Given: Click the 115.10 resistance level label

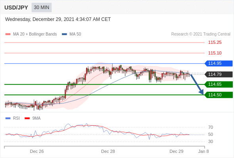Looking at the screenshot, I should coord(215,53).
